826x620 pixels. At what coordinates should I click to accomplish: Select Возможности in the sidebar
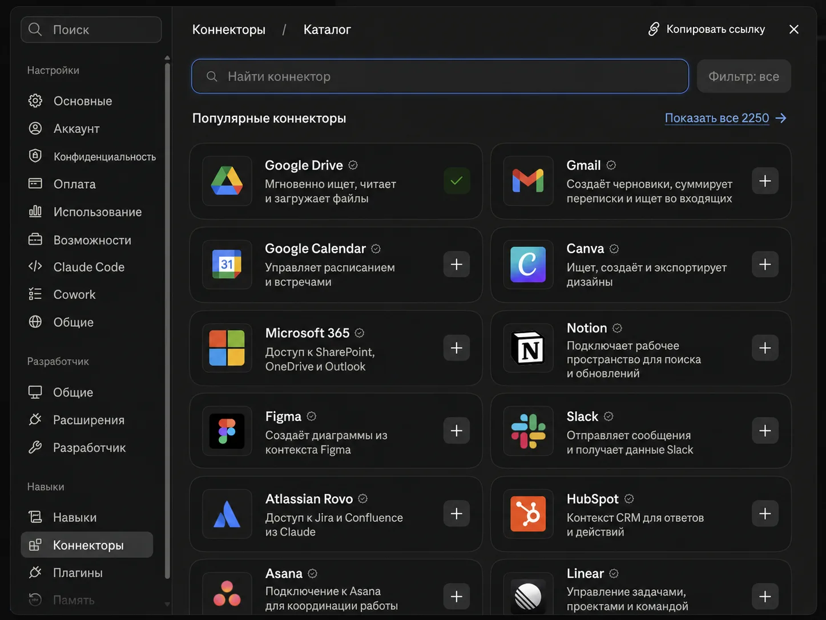click(87, 240)
